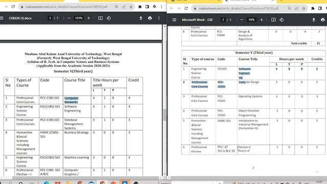Click the 103% zoom field
Image resolution: width=327 pixels, height=184 pixels.
[79, 18]
